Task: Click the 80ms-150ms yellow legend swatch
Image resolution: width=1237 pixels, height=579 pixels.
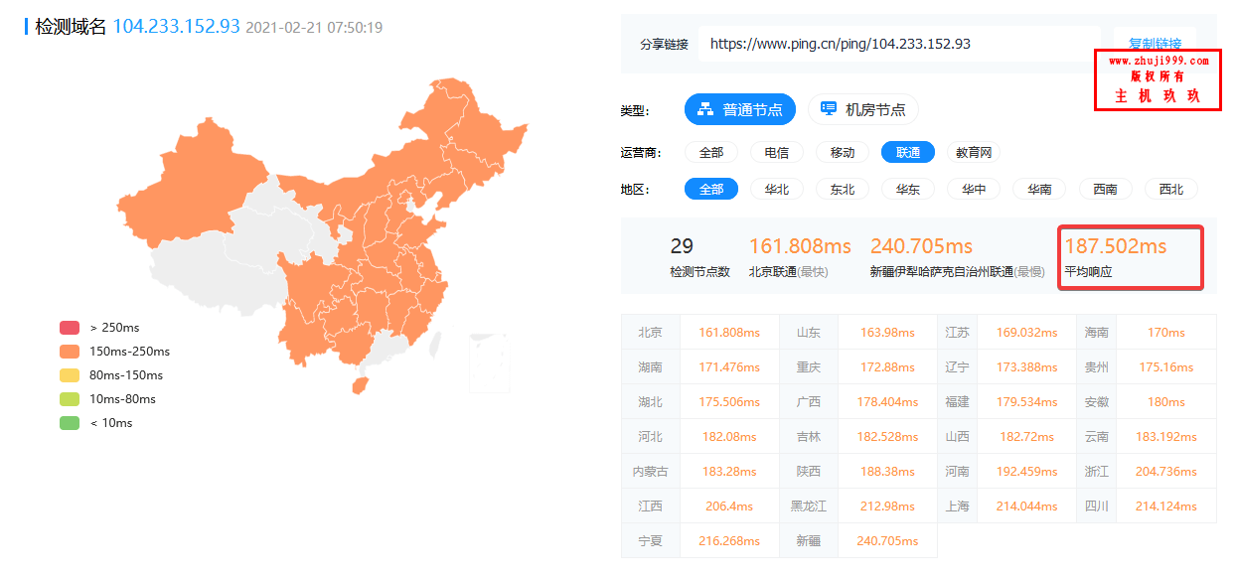Action: [x=70, y=375]
